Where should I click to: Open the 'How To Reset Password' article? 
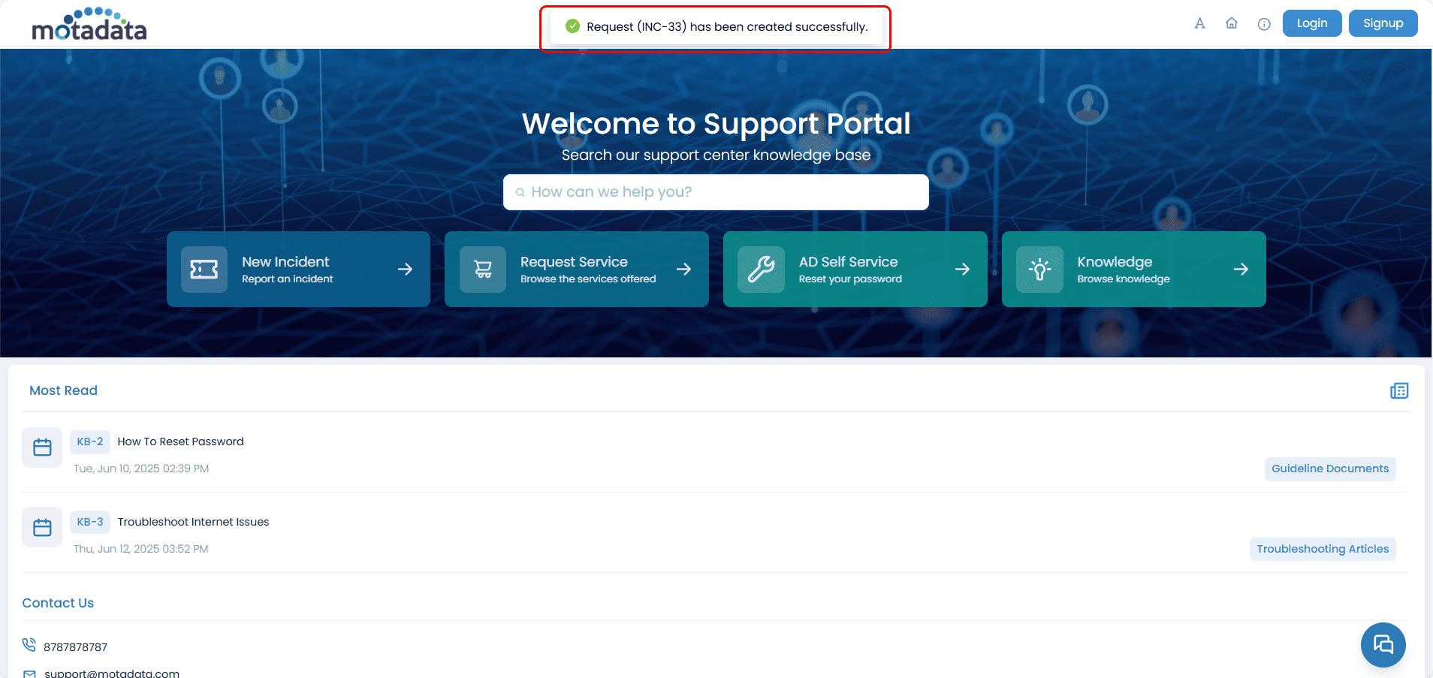click(x=180, y=441)
